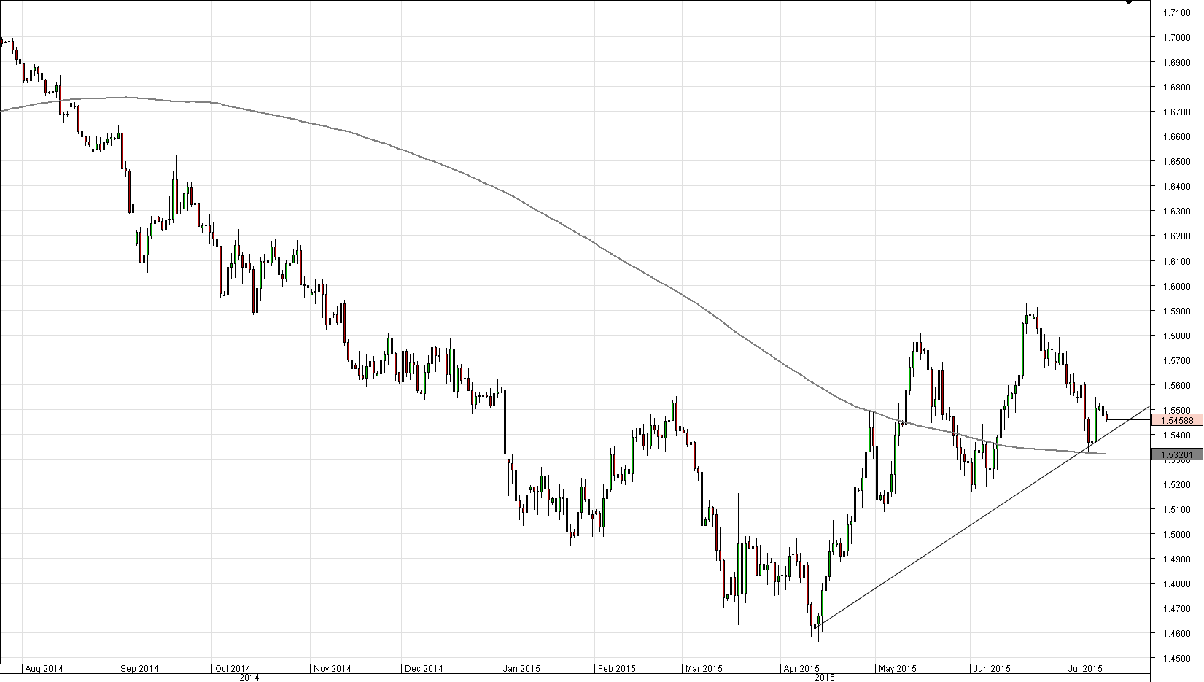Click the 1.5000 price axis label
Image resolution: width=1204 pixels, height=682 pixels.
click(1178, 535)
